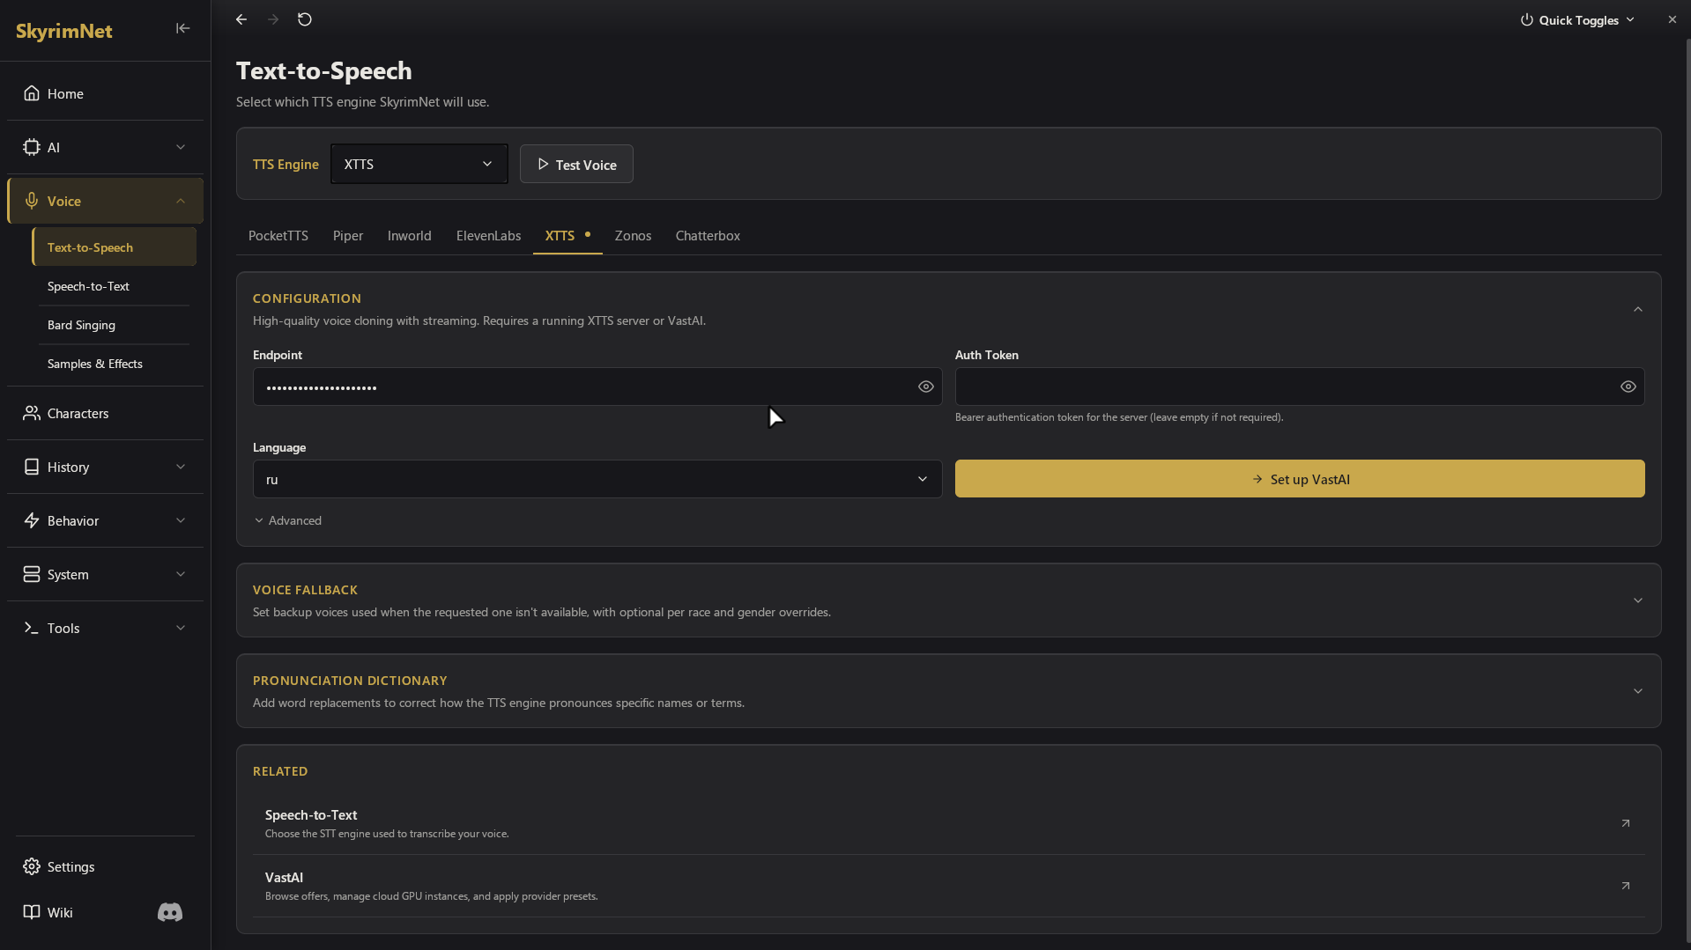Select the XTTS tab
This screenshot has height=950, width=1691.
[567, 236]
